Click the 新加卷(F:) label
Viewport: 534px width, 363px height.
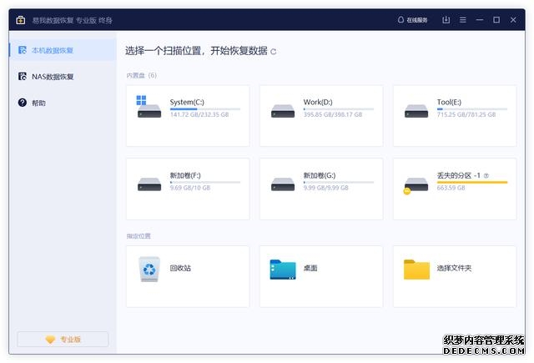click(185, 175)
